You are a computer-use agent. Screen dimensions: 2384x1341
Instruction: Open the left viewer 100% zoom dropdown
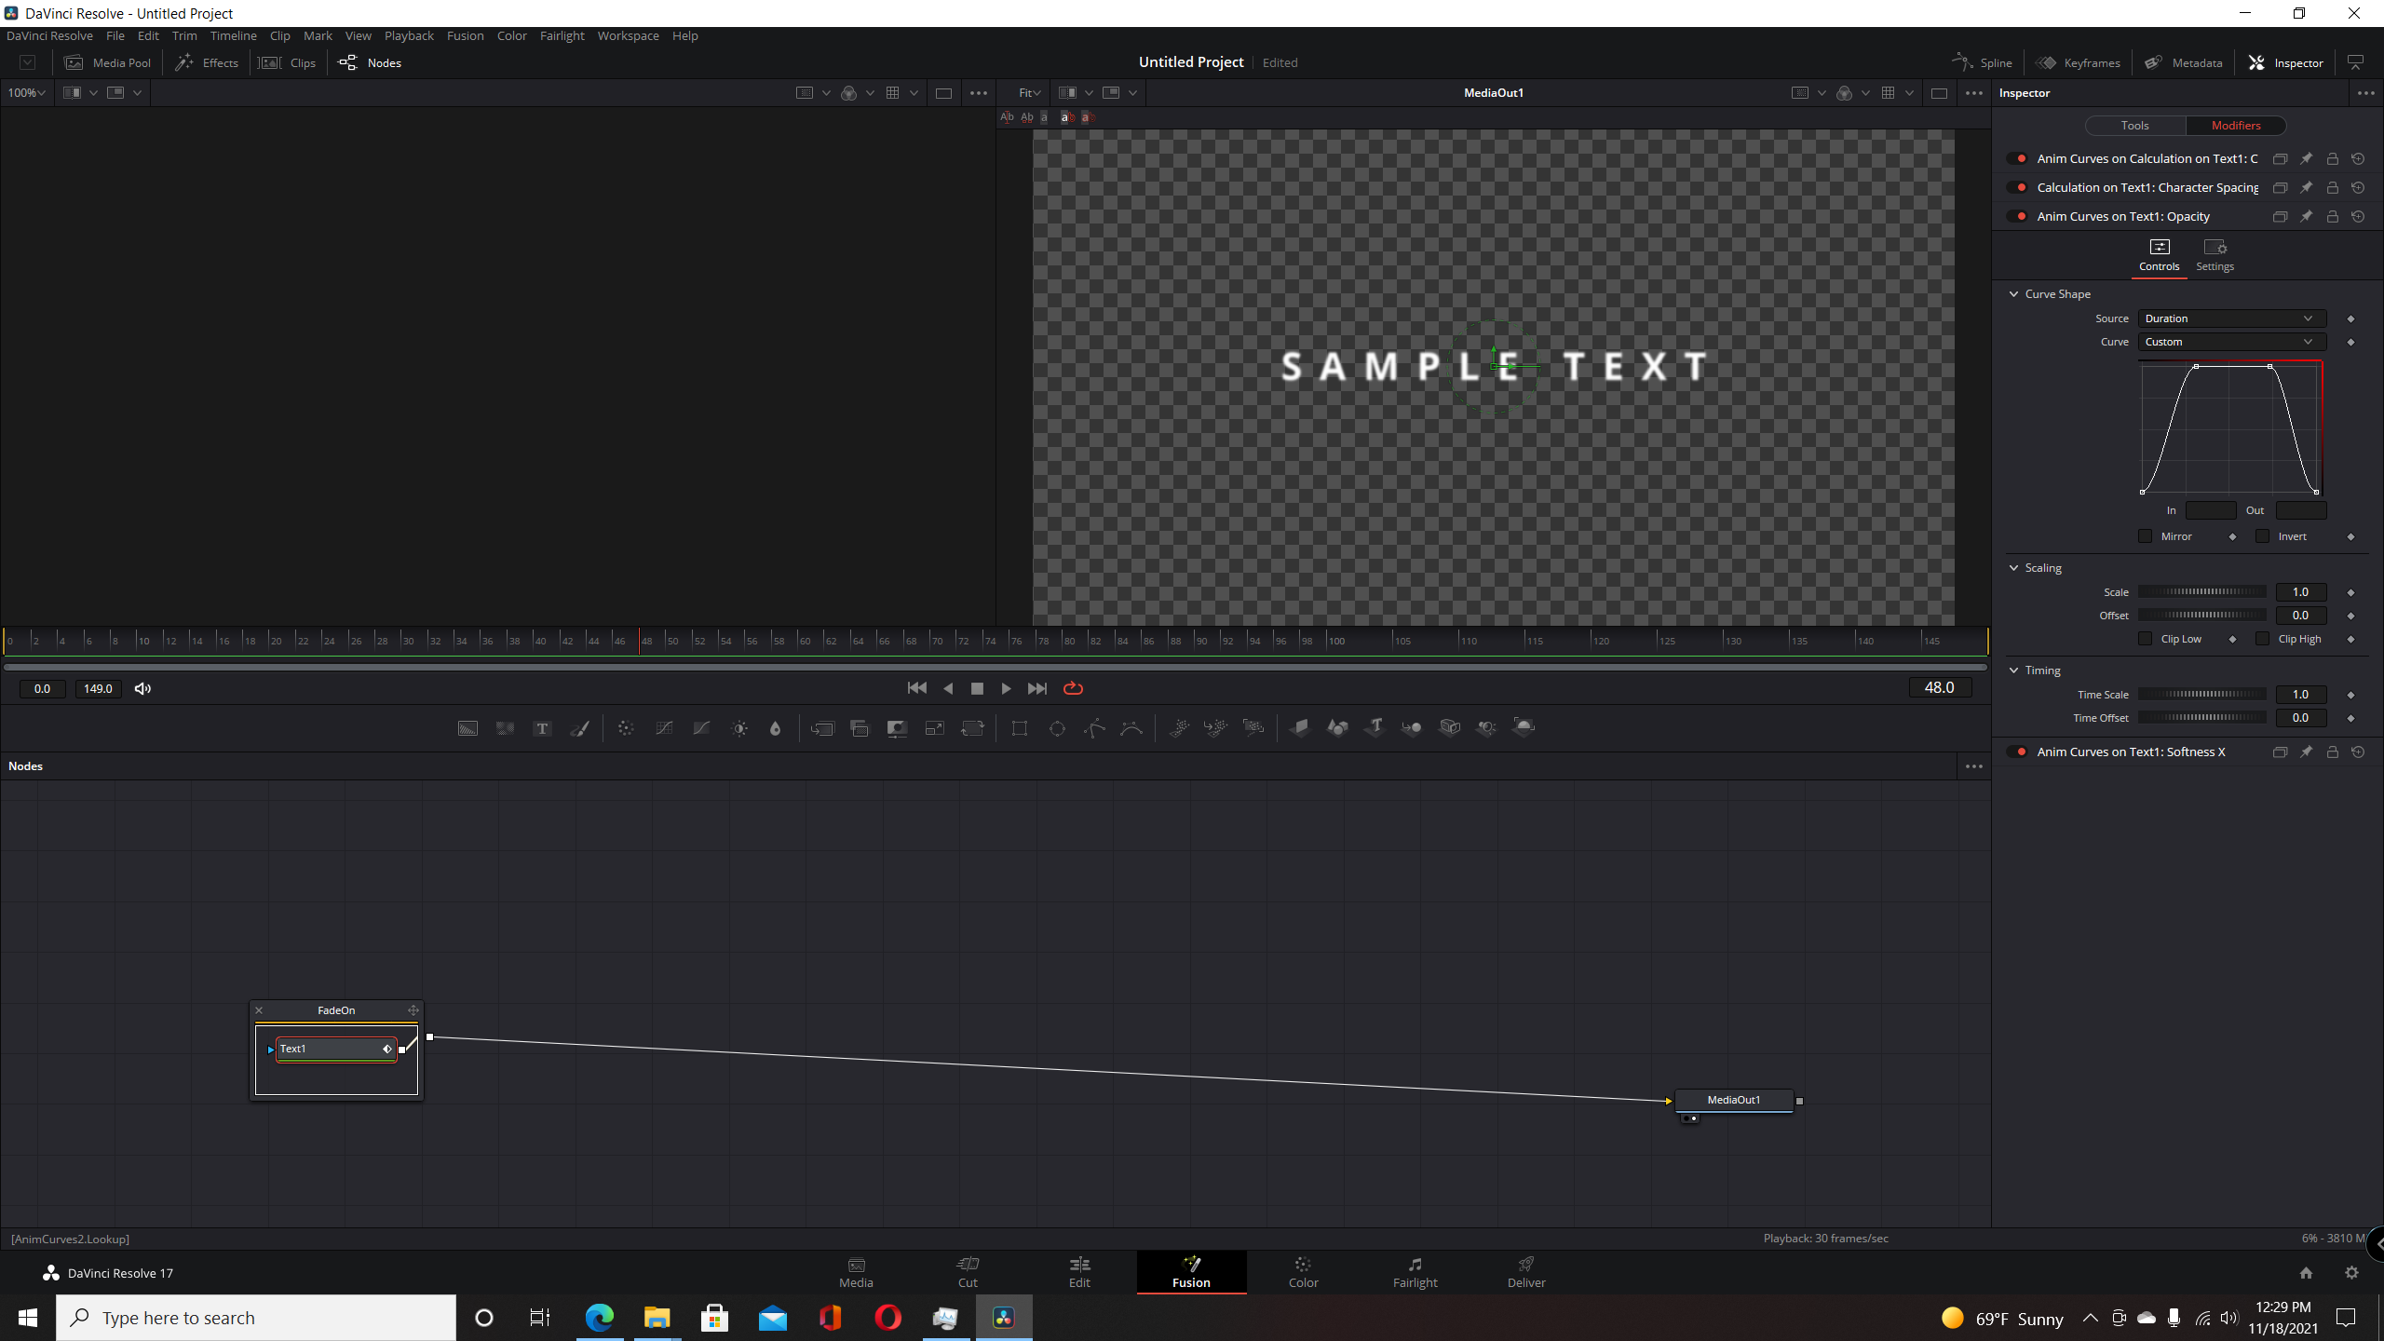(26, 93)
